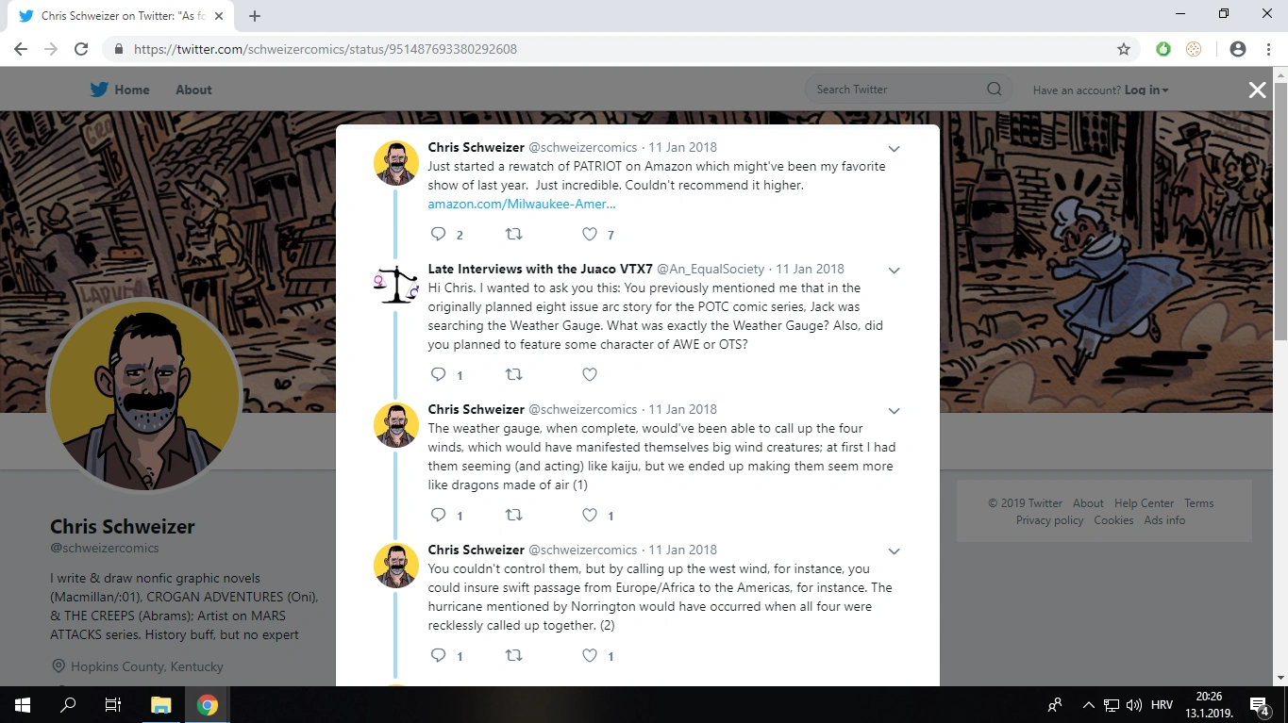Bookmark this page with the star icon
The height and width of the screenshot is (723, 1288).
1123,49
